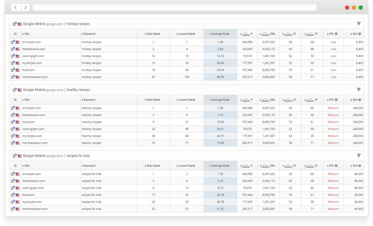Click the browser forward arrow

pos(25,8)
